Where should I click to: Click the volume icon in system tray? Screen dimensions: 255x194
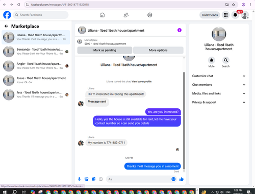point(222,192)
